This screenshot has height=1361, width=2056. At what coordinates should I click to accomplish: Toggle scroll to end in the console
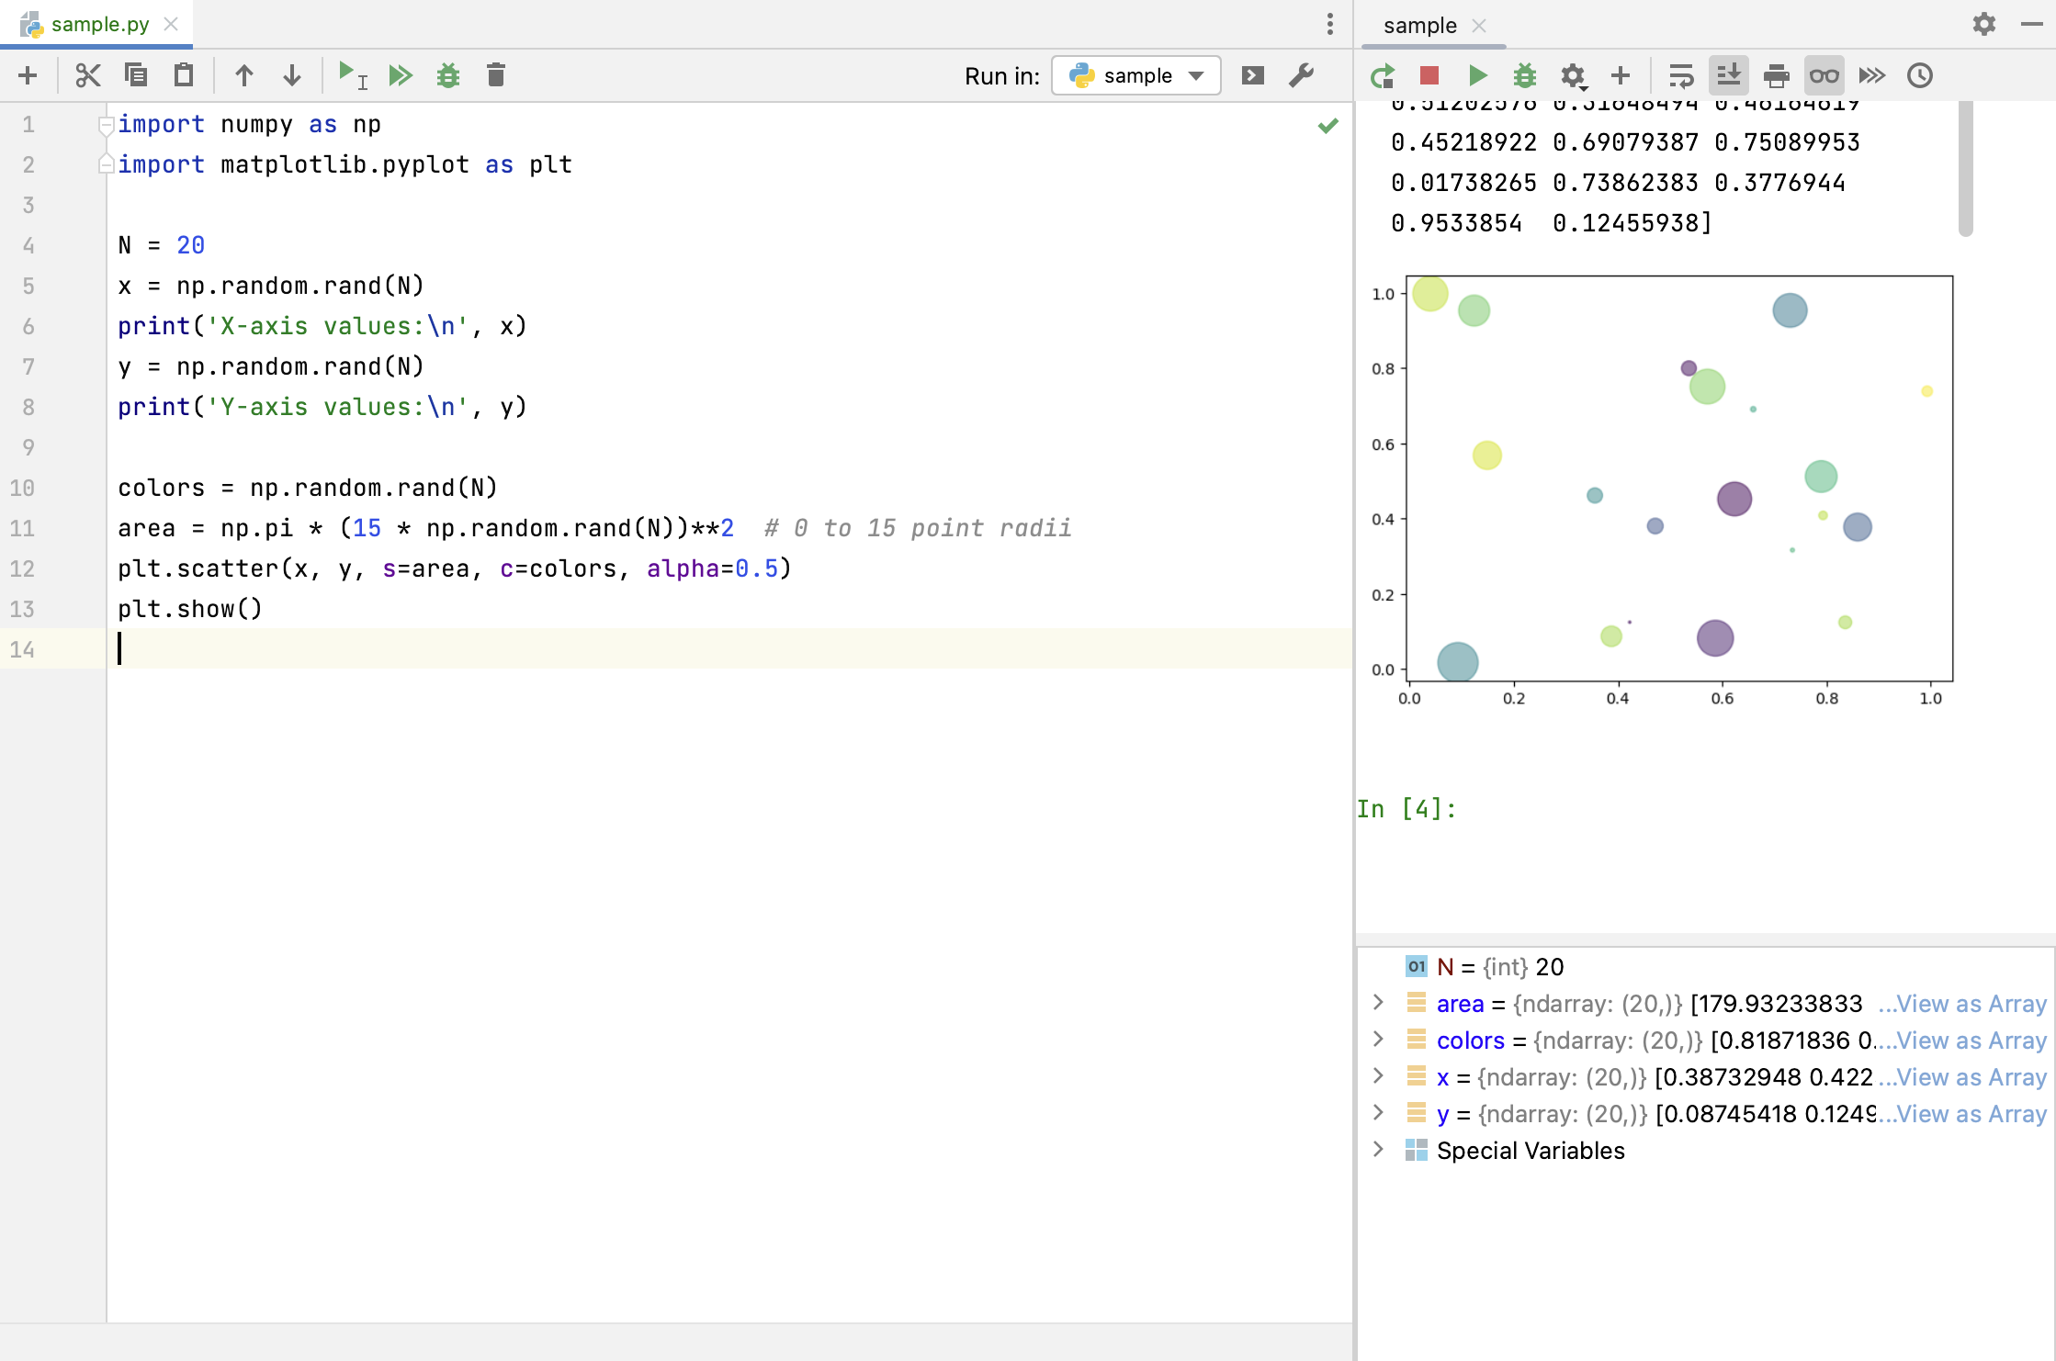[1730, 75]
